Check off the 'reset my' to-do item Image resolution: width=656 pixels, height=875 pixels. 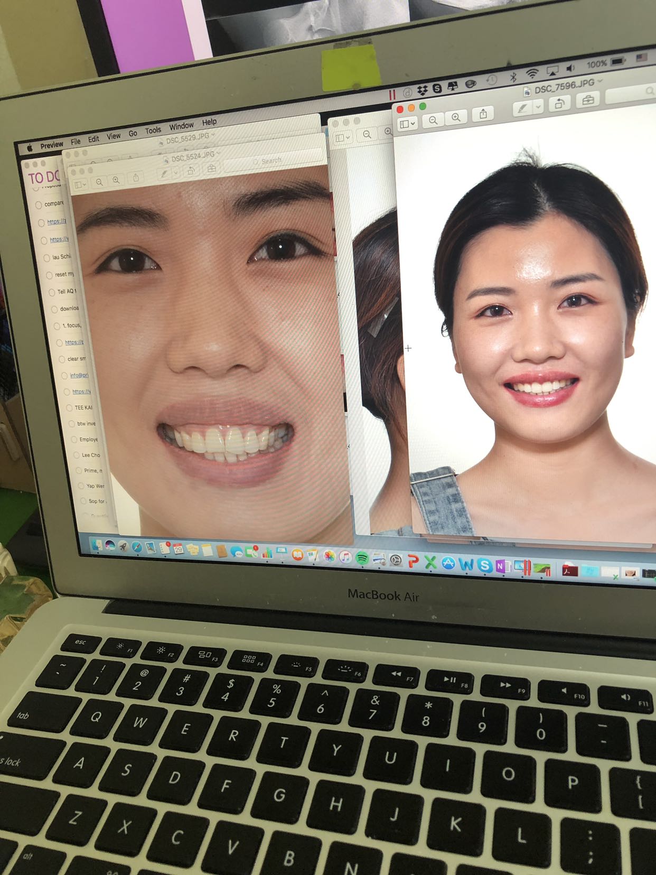click(50, 275)
